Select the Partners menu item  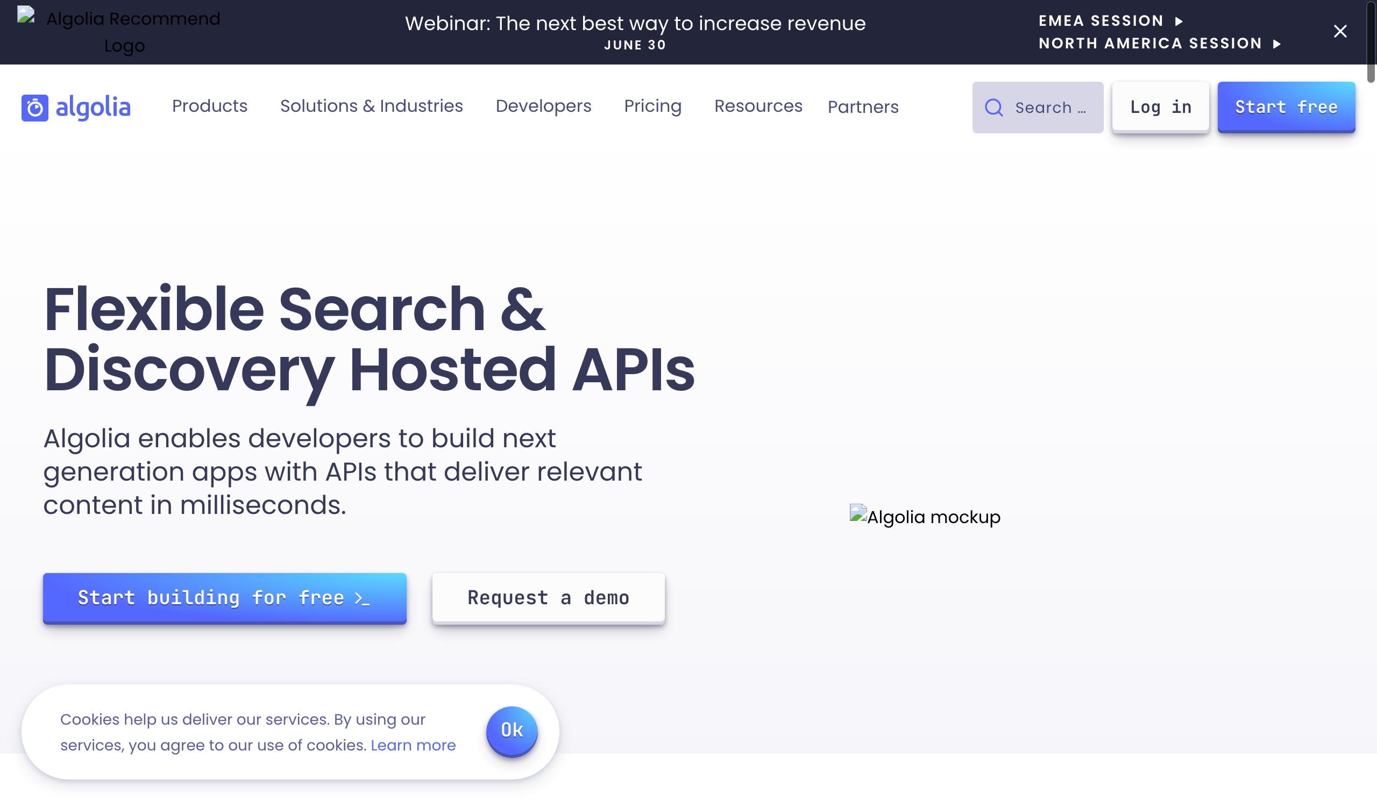863,106
